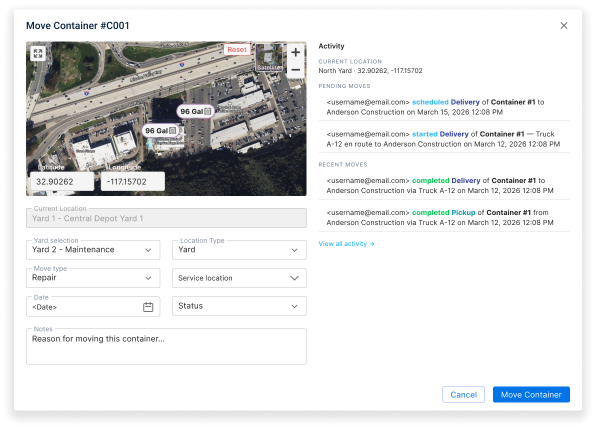Open the Move type dropdown
This screenshot has width=596, height=429.
[x=93, y=278]
